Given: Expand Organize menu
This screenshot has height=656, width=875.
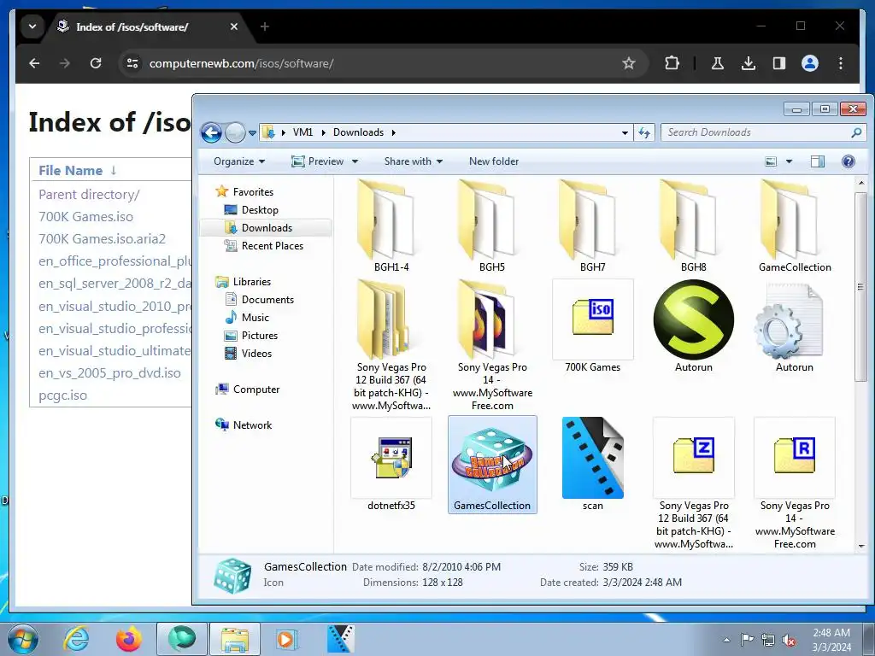Looking at the screenshot, I should tap(239, 161).
